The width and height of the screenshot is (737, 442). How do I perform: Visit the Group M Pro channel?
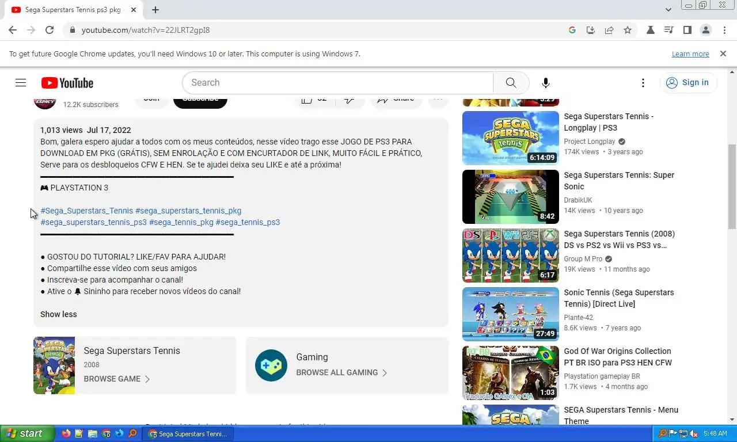tap(583, 259)
